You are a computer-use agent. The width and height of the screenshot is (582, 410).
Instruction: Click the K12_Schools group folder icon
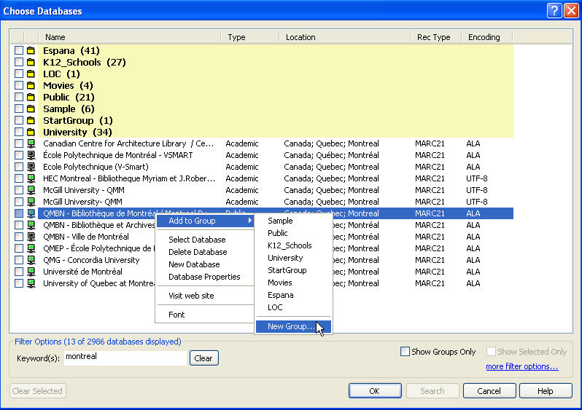[x=31, y=62]
